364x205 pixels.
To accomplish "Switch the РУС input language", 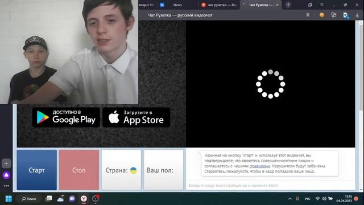I will [307, 199].
